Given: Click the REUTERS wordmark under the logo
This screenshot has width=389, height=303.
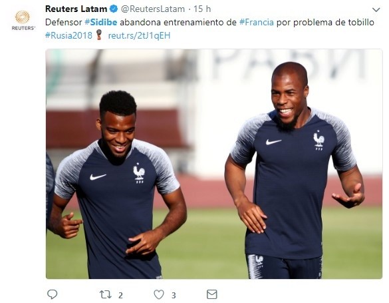Looking at the screenshot, I should click(23, 28).
